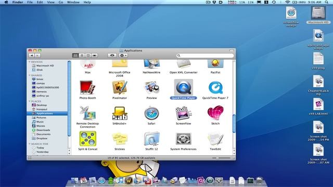The image size is (333, 187).
Task: Select the Photo Booth application icon
Action: click(x=87, y=87)
